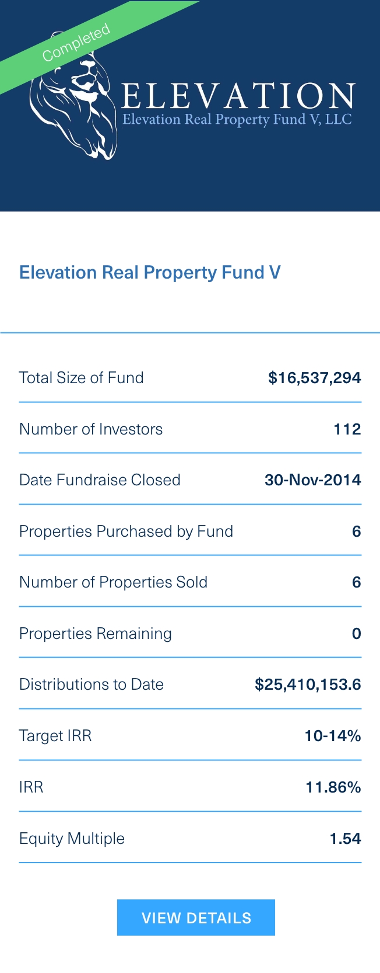Click the Properties Purchased by Fund label
380x973 pixels.
(x=126, y=531)
